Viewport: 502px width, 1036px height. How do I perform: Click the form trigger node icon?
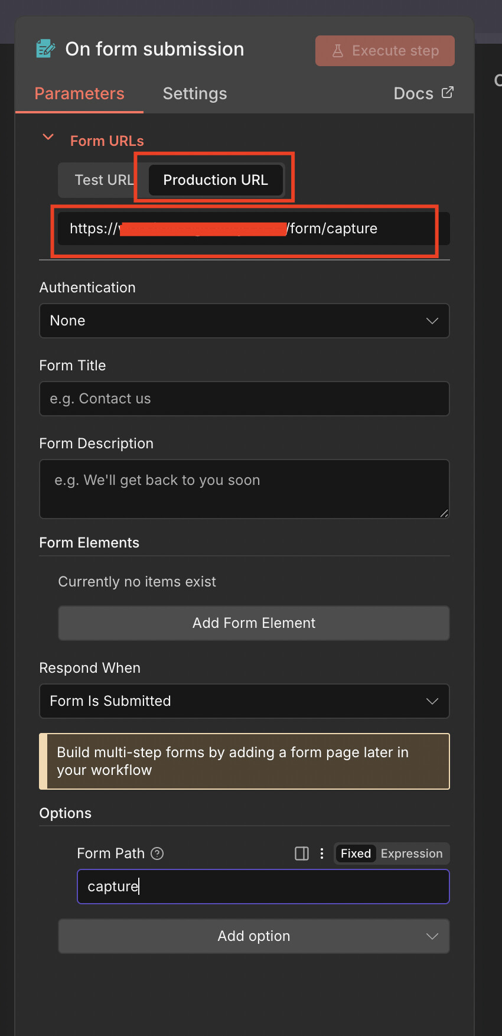coord(45,49)
